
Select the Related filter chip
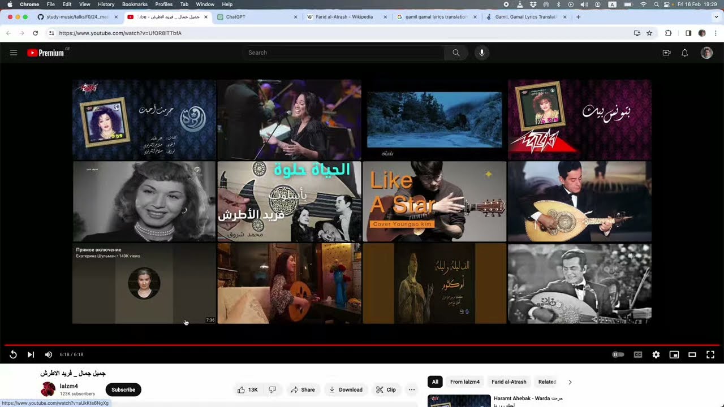[547, 382]
